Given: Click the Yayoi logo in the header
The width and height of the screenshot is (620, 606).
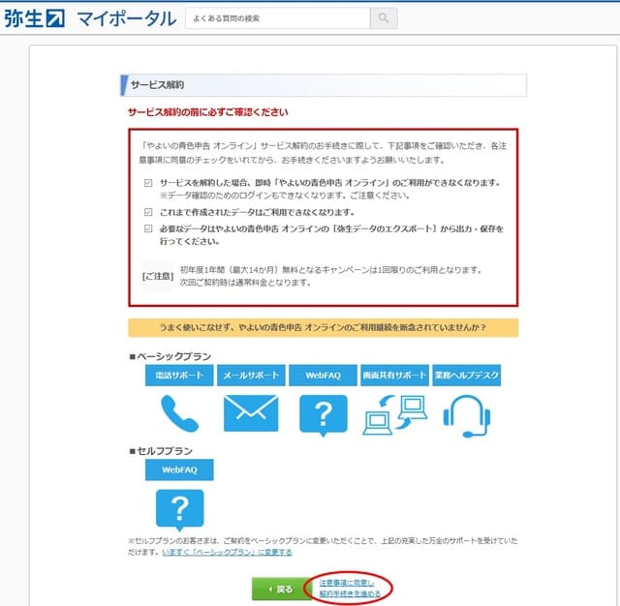Looking at the screenshot, I should pos(35,18).
